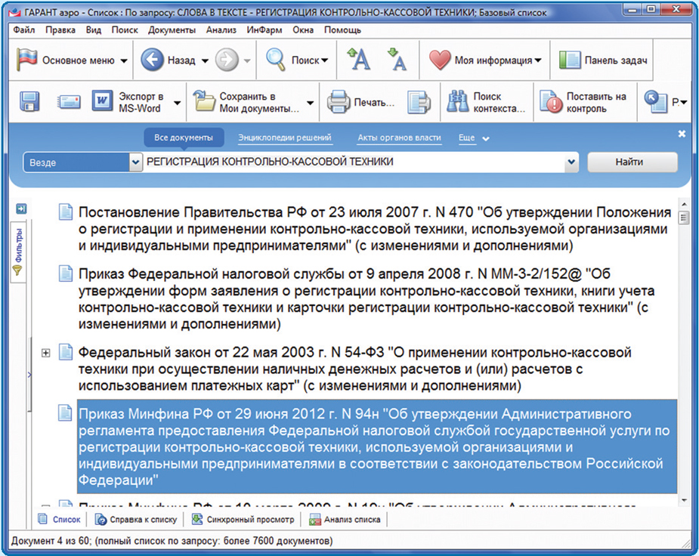
Task: Expand the Еще search categories dropdown
Action: (x=474, y=138)
